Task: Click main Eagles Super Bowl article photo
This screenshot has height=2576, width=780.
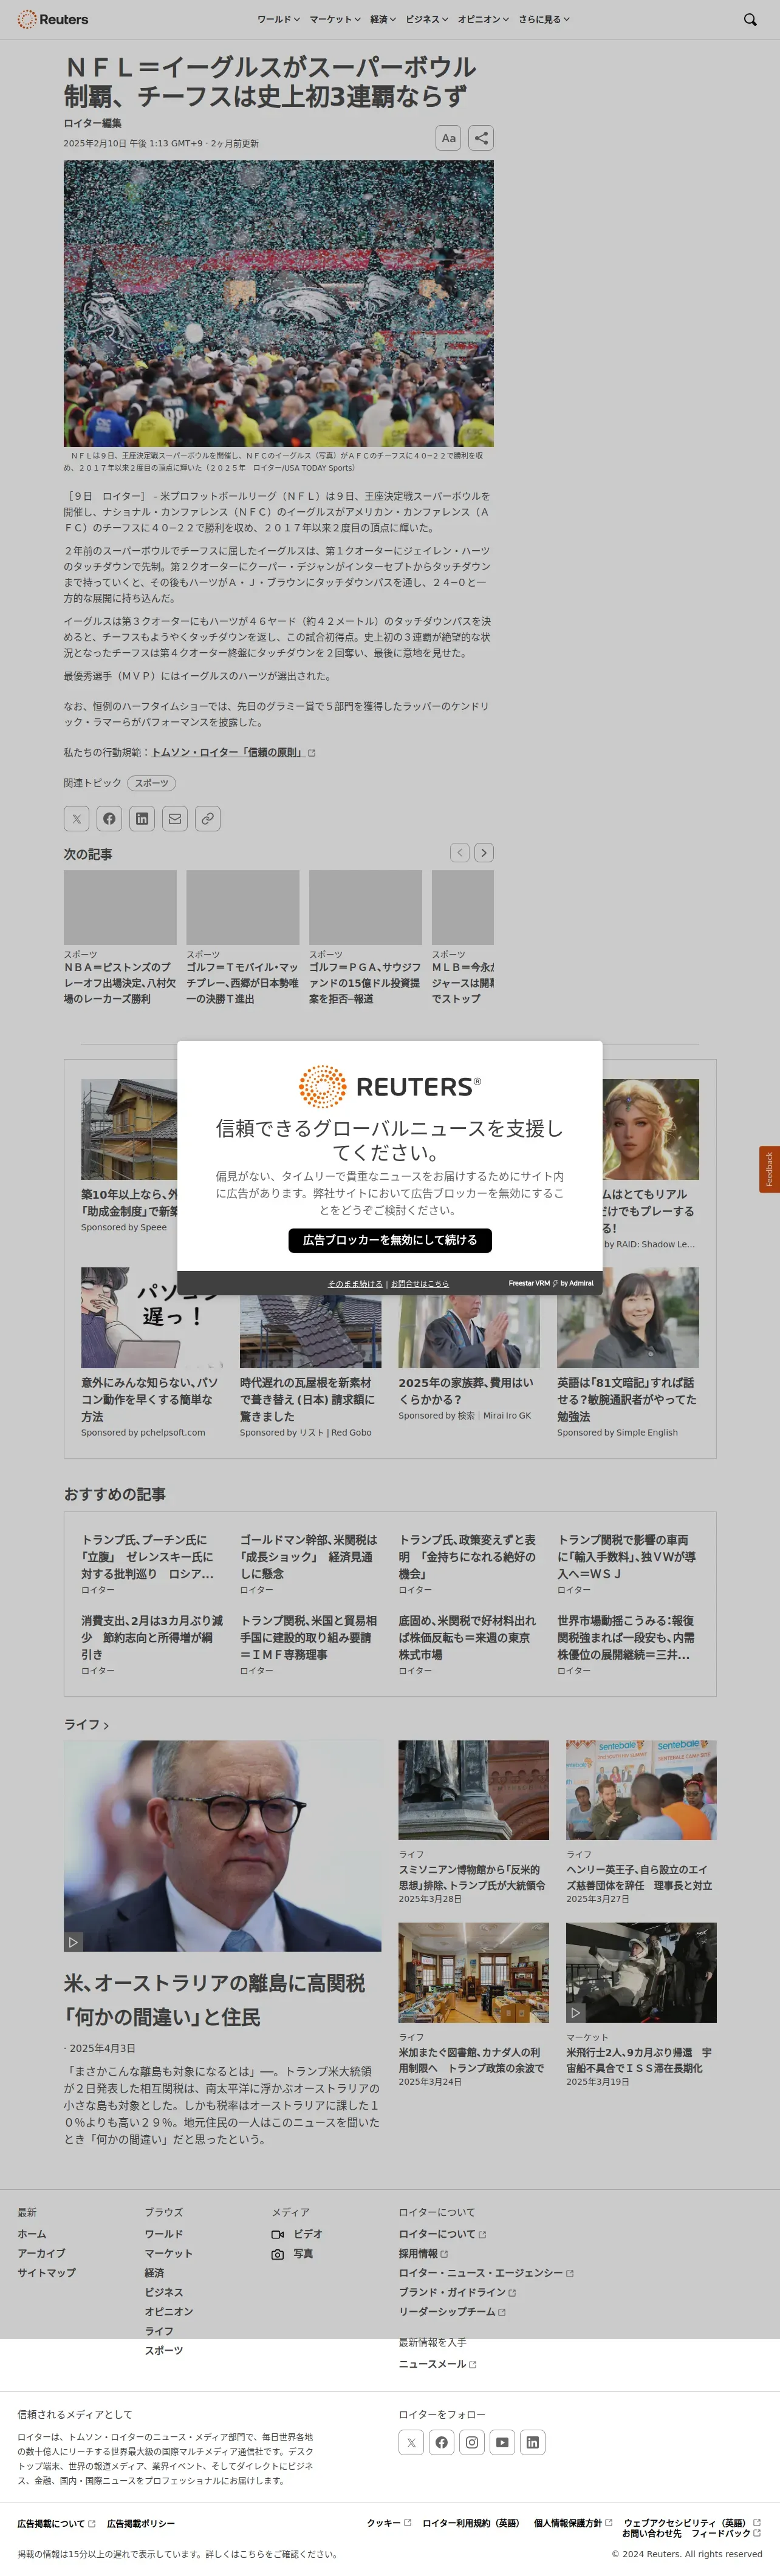Action: [x=278, y=303]
